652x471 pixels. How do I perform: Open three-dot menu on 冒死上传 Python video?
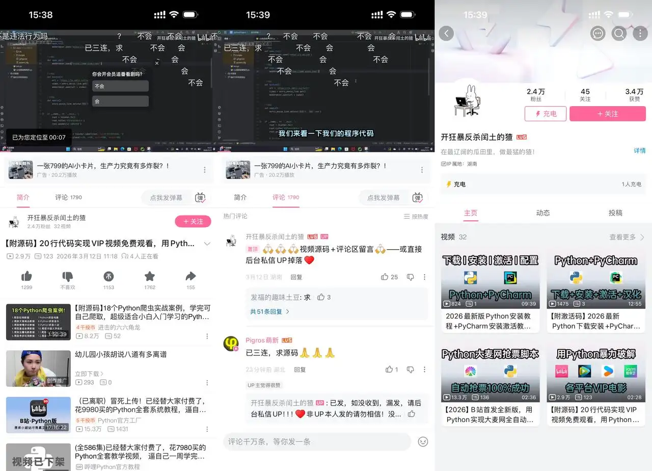(x=207, y=429)
